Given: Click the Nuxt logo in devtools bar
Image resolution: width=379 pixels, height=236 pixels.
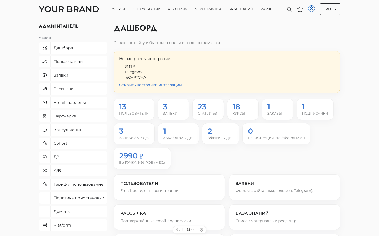Looking at the screenshot, I should 178,230.
